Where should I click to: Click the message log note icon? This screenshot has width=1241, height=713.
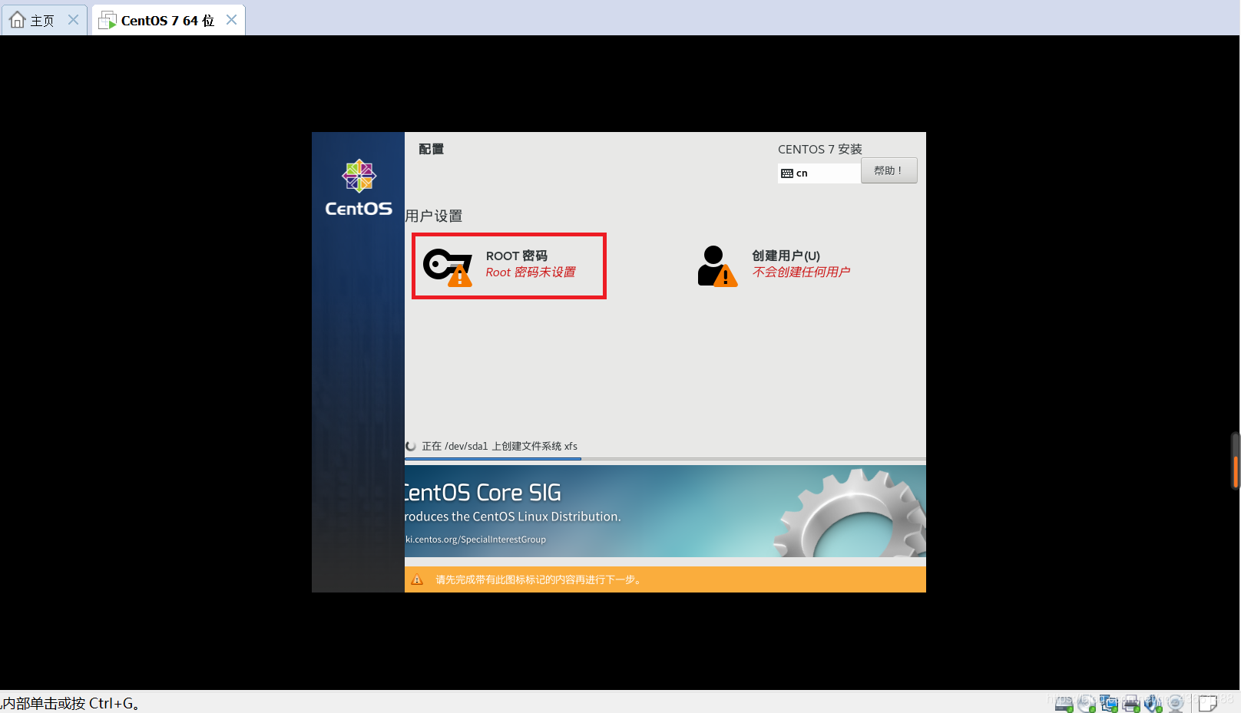point(1208,703)
